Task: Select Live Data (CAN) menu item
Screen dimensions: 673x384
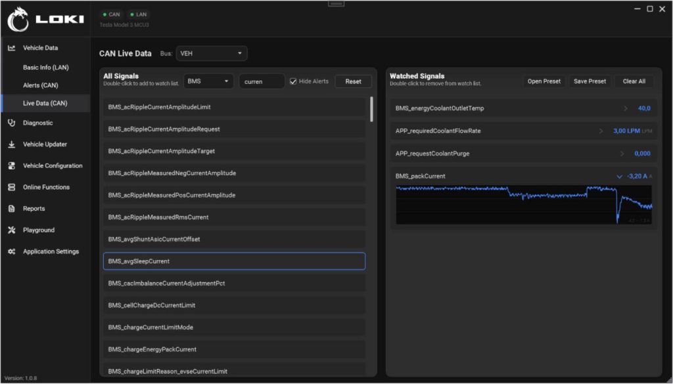Action: coord(45,103)
